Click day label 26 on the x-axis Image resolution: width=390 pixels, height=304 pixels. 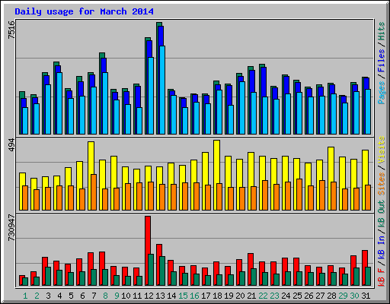pos(308,296)
